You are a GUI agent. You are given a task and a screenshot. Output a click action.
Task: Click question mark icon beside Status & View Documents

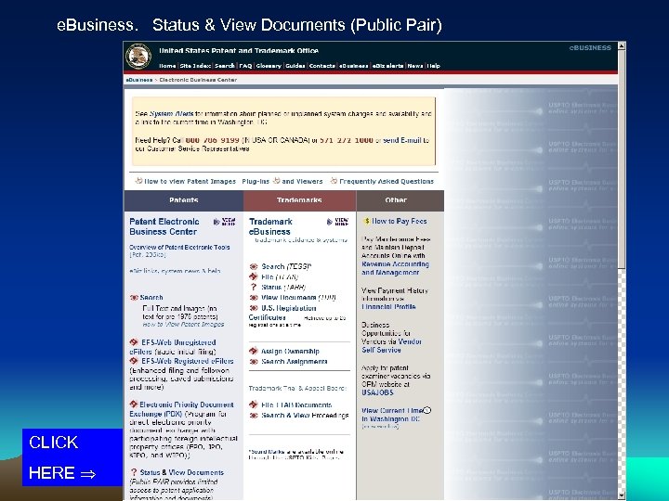click(x=134, y=472)
